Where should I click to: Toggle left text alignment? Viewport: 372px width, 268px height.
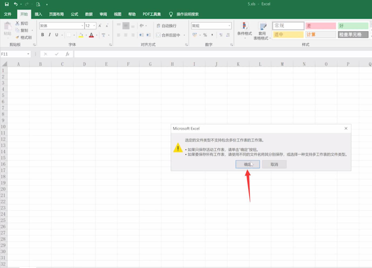pyautogui.click(x=119, y=35)
